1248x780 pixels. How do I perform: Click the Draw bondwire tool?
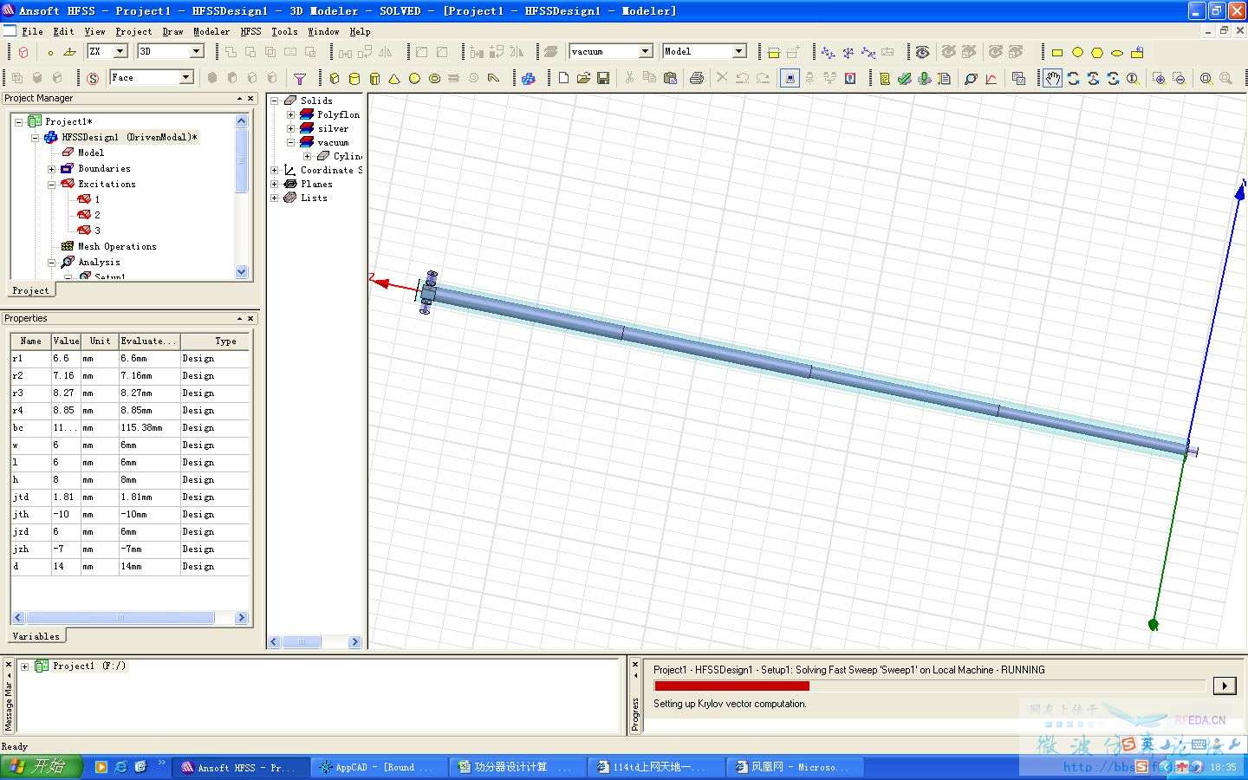tap(494, 78)
